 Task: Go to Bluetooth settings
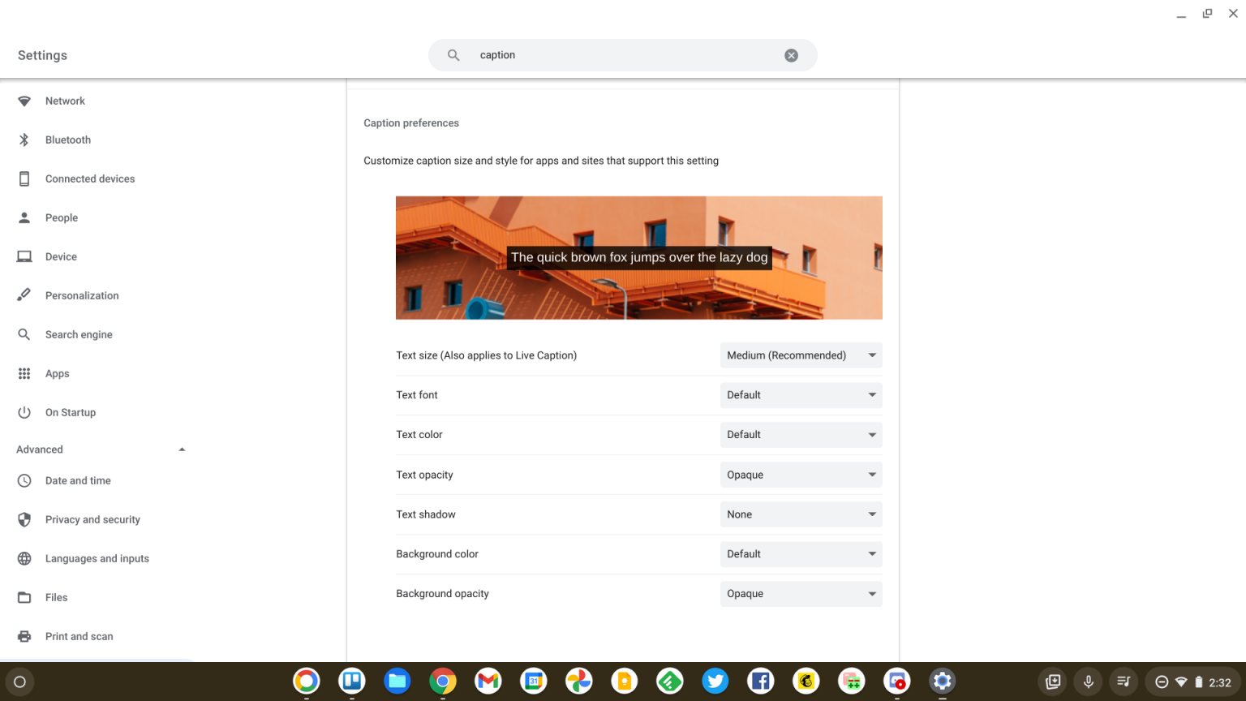(x=67, y=140)
